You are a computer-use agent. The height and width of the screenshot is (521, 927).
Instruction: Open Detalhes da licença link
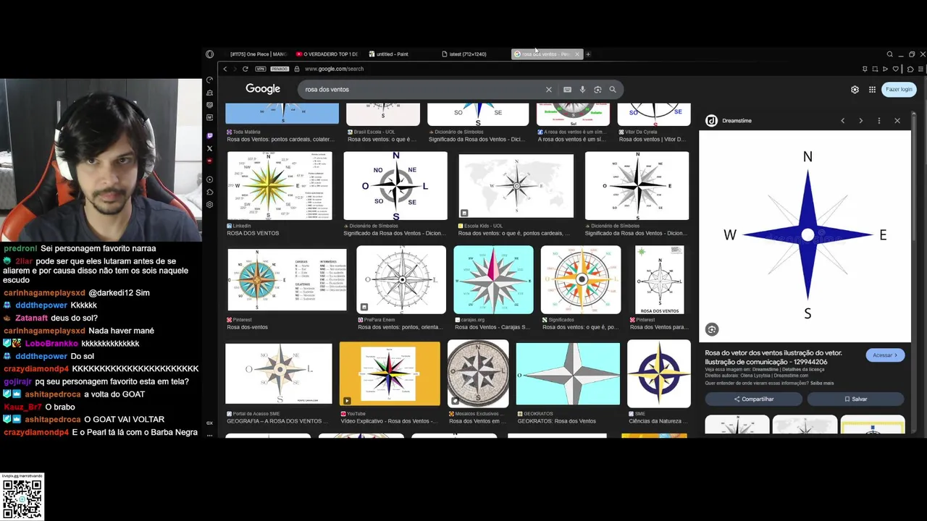tap(805, 369)
